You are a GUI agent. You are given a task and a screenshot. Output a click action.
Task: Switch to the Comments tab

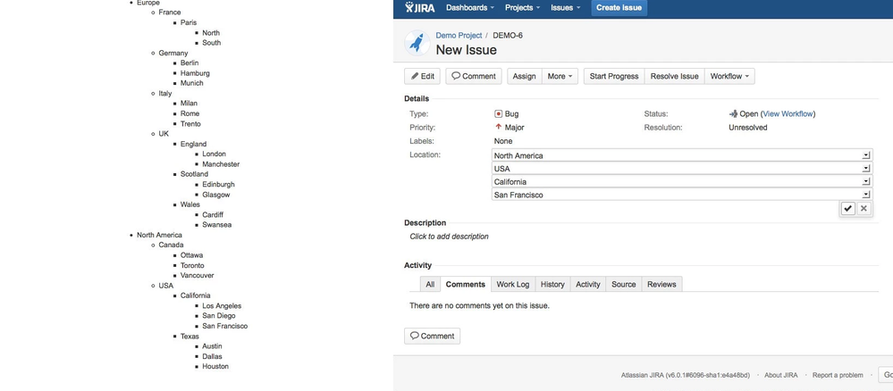click(466, 284)
